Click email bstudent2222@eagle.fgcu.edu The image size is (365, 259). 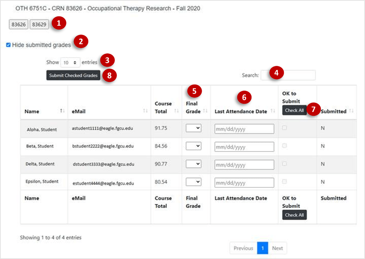[x=103, y=146]
